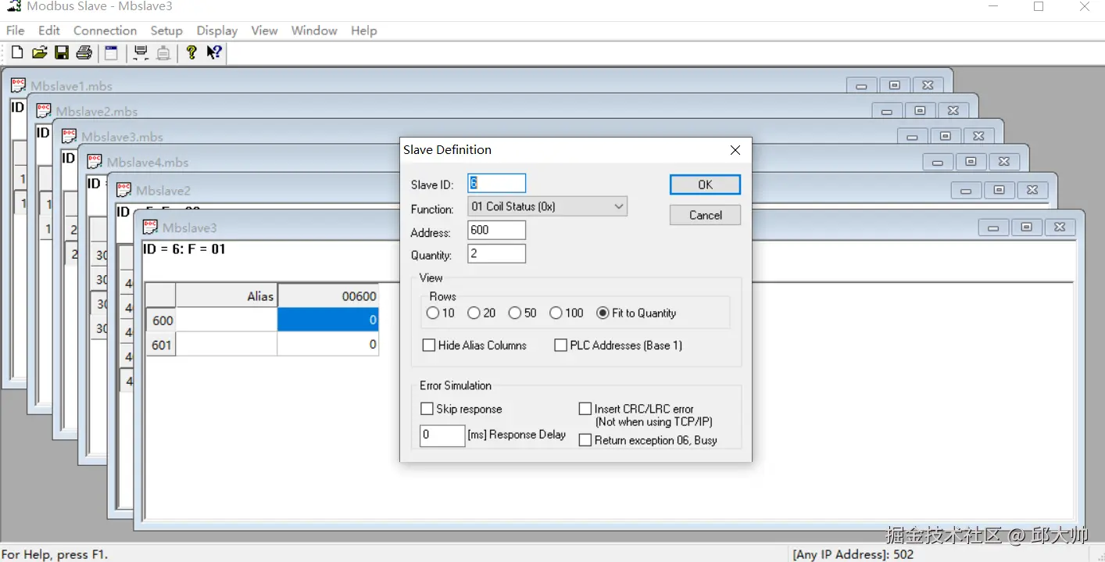Click the ID = 6: F = 01 text
Screen dimensions: 1105x562
pyautogui.click(x=184, y=249)
